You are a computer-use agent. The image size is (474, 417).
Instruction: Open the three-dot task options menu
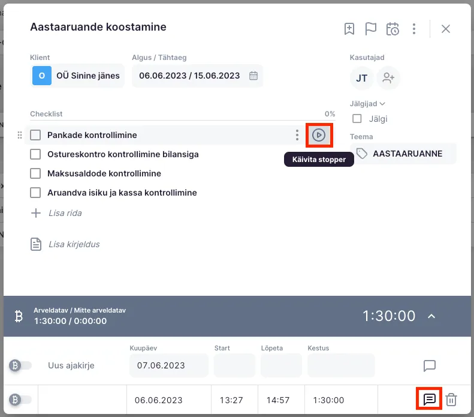[414, 28]
